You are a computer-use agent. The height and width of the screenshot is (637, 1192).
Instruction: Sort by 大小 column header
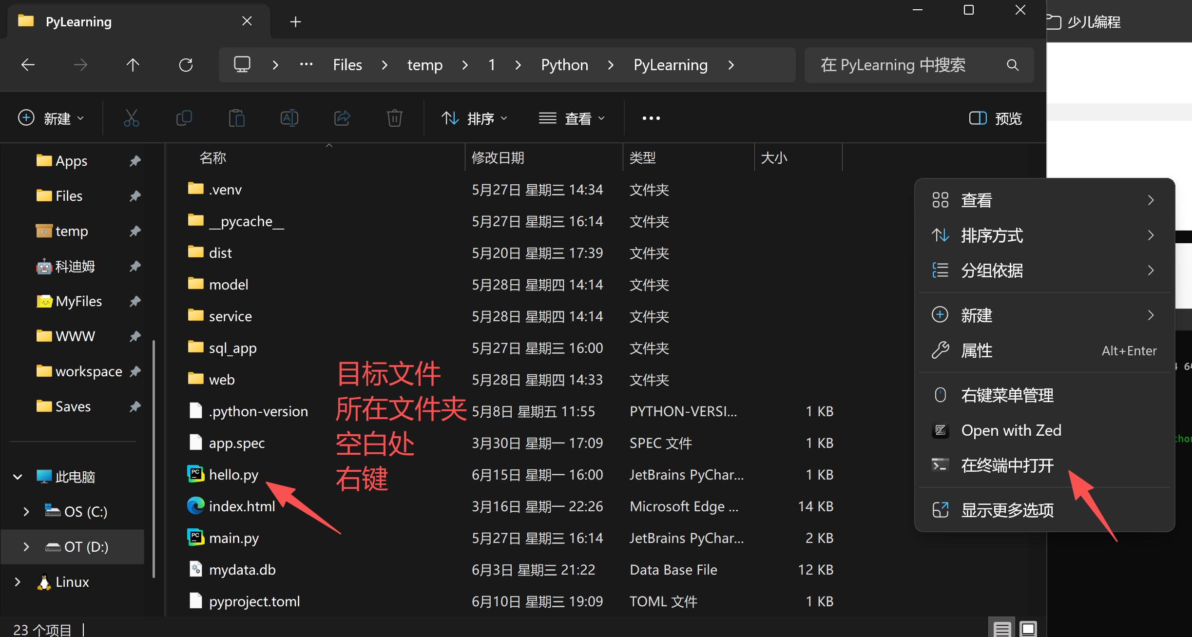click(x=774, y=158)
